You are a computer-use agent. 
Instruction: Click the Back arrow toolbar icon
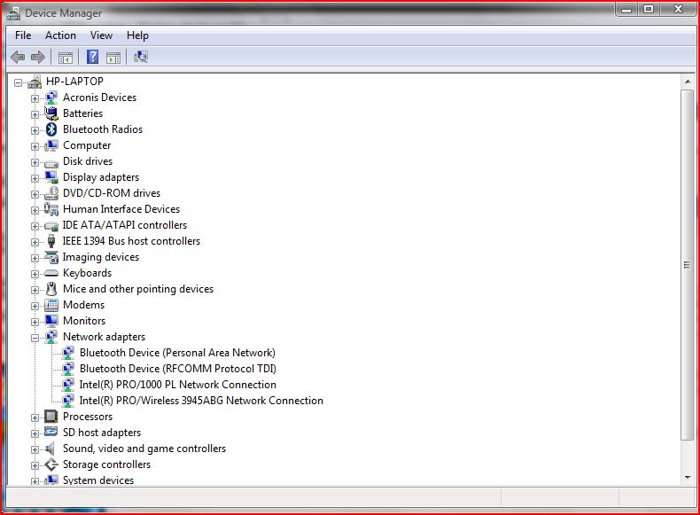(18, 57)
